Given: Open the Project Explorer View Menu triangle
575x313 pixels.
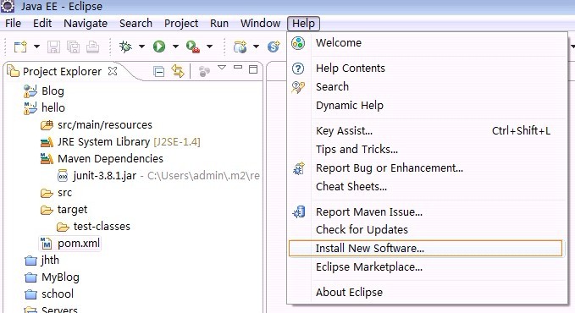Looking at the screenshot, I should [x=222, y=68].
